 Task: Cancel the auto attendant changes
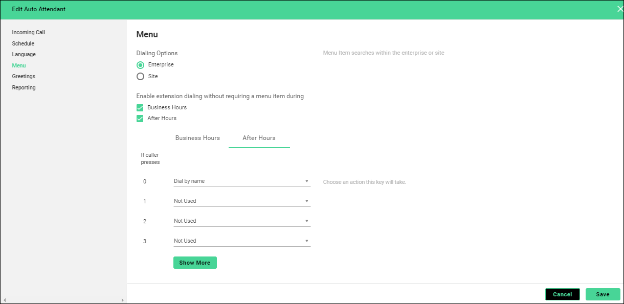coord(562,294)
